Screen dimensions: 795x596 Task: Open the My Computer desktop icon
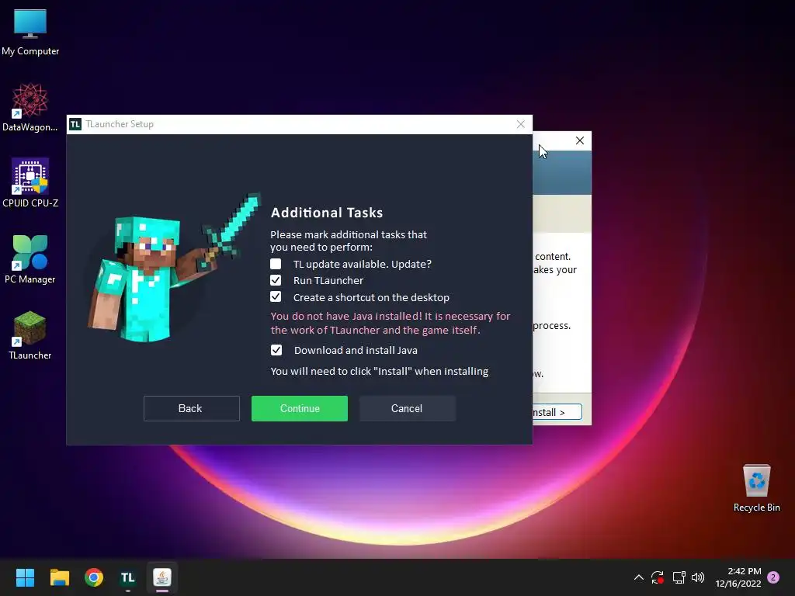[x=30, y=32]
